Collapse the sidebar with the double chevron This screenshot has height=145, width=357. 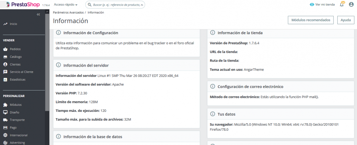tap(38, 15)
